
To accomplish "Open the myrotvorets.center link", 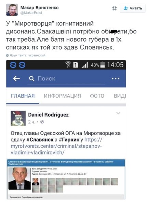I will 56,146.
